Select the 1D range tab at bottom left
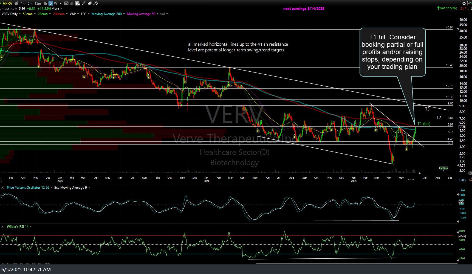The width and height of the screenshot is (472, 274). (x=39, y=264)
